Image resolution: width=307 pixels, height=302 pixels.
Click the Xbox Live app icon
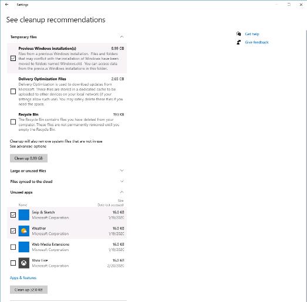click(x=24, y=263)
